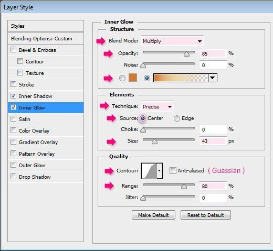Enable the Outer Glow checkbox
Viewport: 273px width, 251px height.
pyautogui.click(x=14, y=165)
